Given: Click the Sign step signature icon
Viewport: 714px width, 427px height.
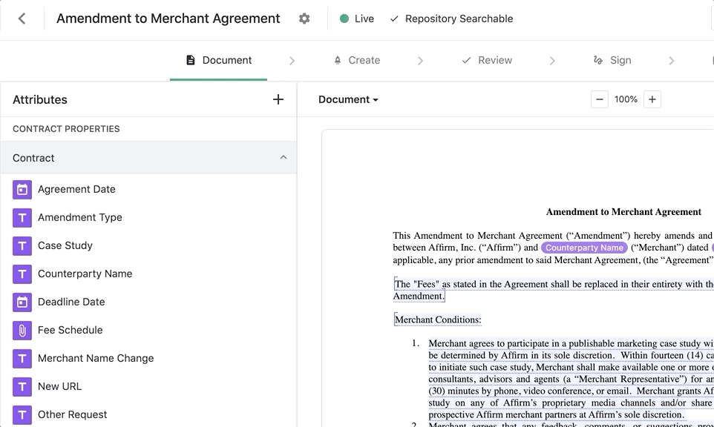Looking at the screenshot, I should (x=598, y=60).
